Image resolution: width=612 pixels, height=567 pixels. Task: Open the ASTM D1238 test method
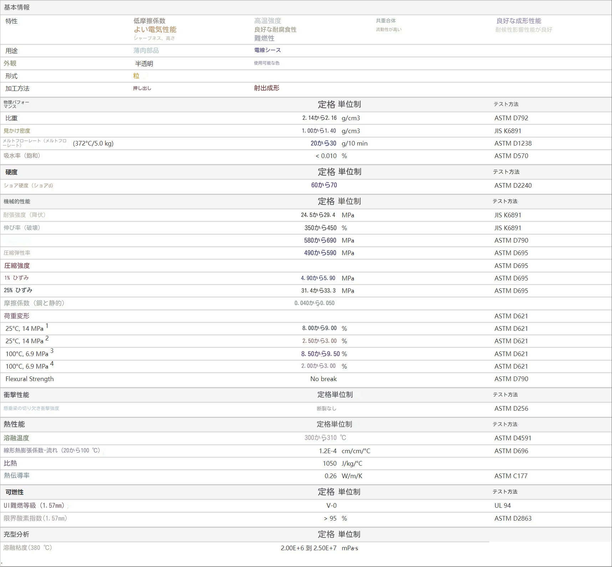coord(513,143)
